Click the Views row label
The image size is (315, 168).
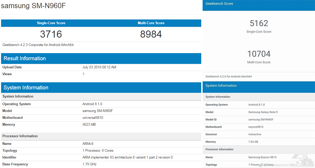(7, 74)
